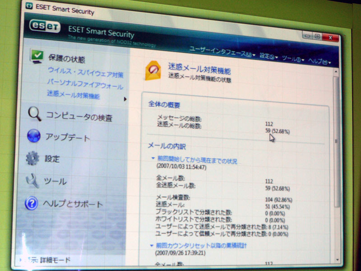Viewport: 361px width, 271px height.
Task: Click the timestamp (2007/10/03 11:54:47)
Action: click(181, 166)
